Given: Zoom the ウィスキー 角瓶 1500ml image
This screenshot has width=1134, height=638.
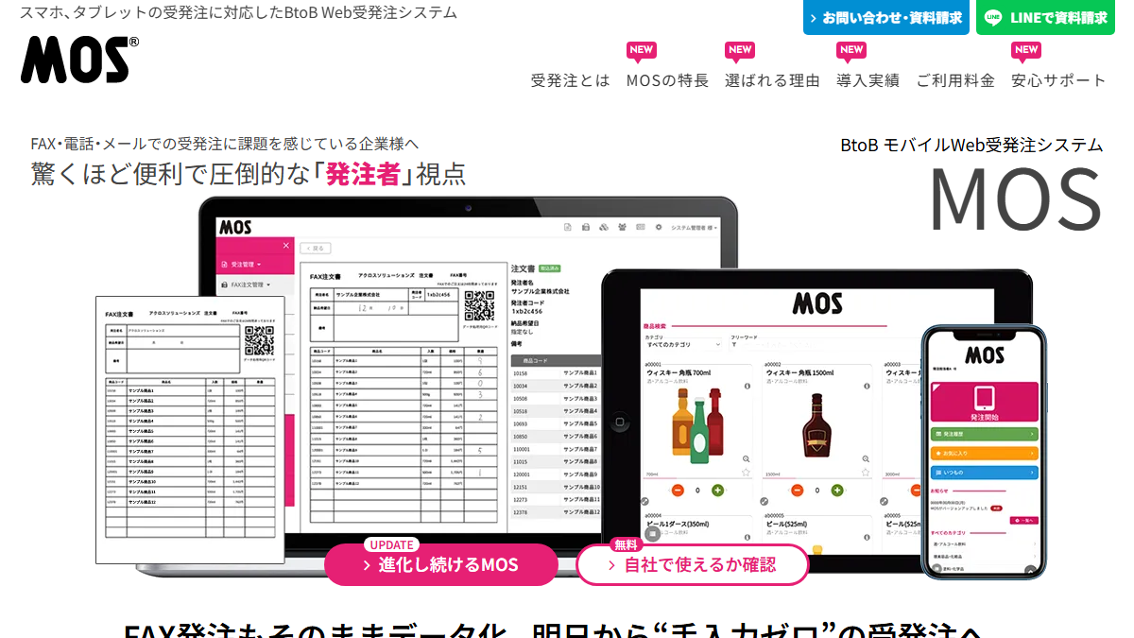Looking at the screenshot, I should (x=866, y=458).
